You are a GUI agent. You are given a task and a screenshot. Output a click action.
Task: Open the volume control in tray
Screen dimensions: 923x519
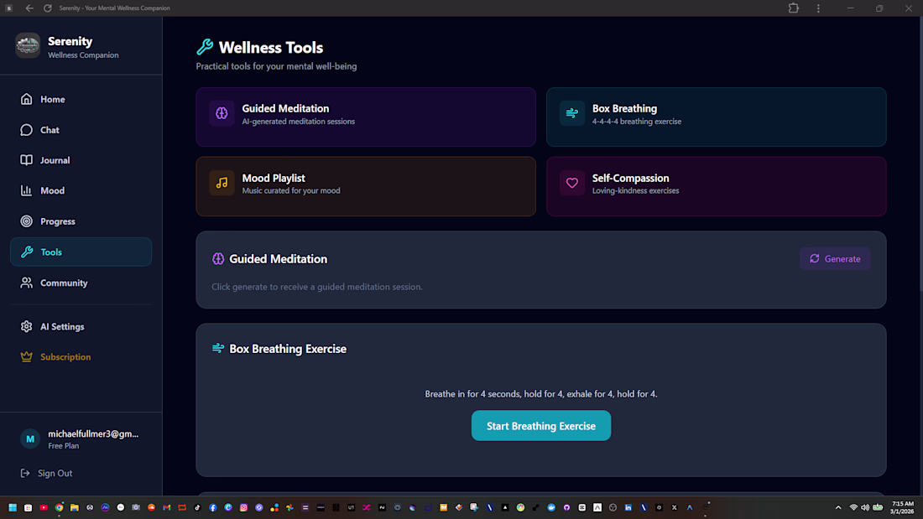865,507
